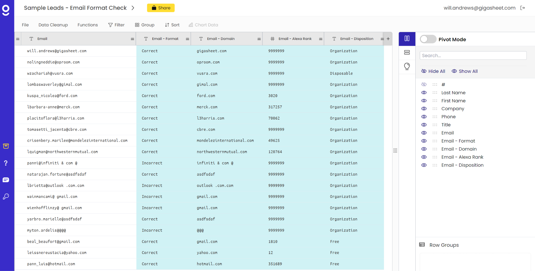Click the API key icon in sidebar
The width and height of the screenshot is (535, 271).
pos(6,197)
